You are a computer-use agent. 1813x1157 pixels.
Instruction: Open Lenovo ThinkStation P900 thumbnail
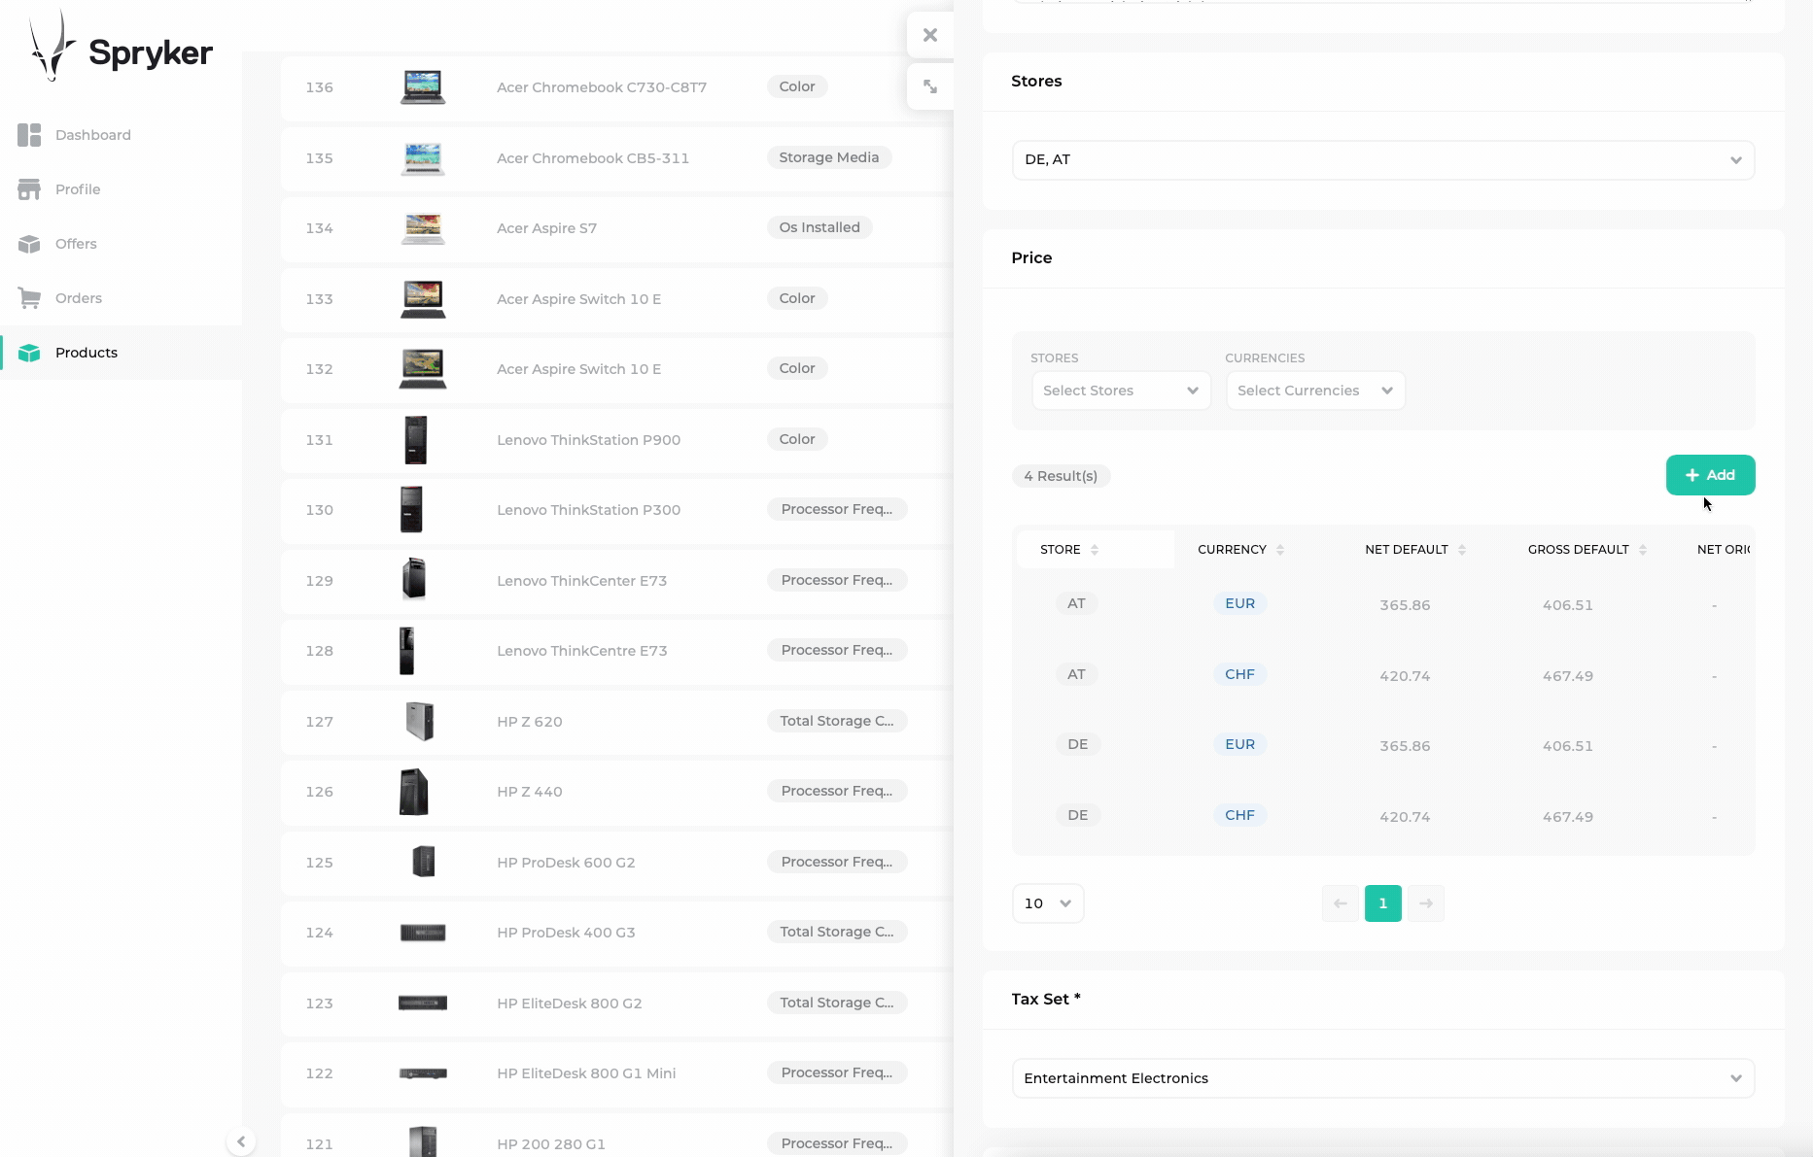tap(416, 440)
